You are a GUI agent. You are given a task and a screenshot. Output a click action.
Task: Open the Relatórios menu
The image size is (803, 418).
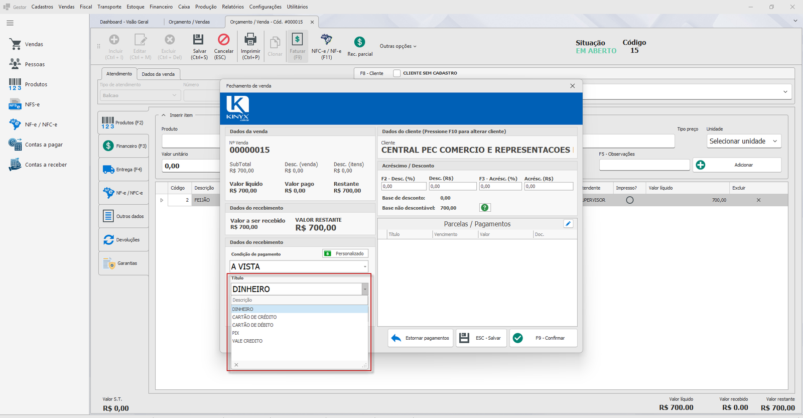click(233, 7)
